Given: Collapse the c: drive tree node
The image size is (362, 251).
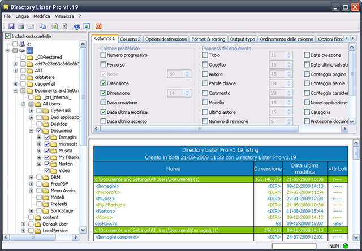Looking at the screenshot, I should tap(7, 50).
